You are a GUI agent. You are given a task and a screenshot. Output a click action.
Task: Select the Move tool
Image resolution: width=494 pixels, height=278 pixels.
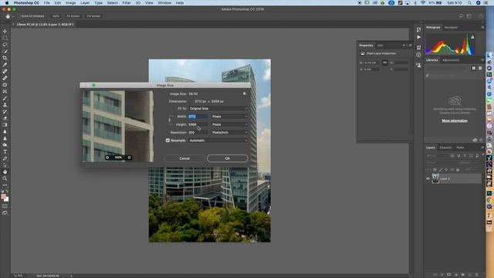(5, 31)
